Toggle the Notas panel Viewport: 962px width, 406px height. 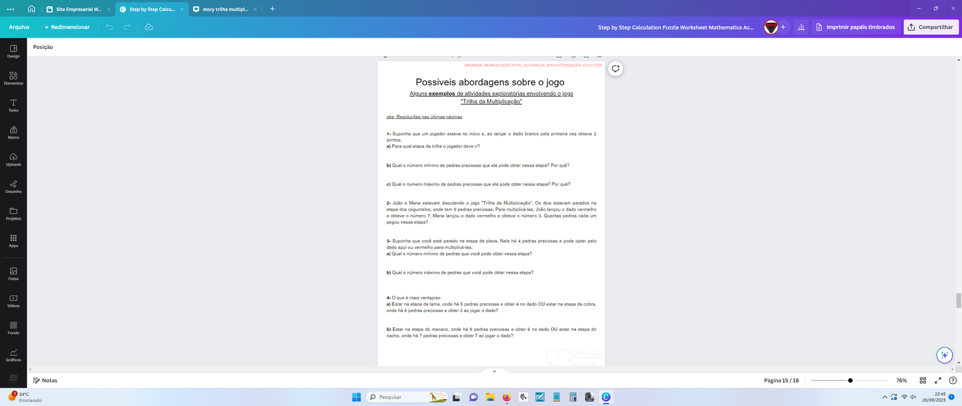[45, 380]
